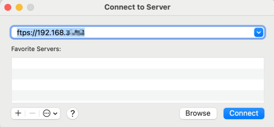
Task: Open the ellipsis action menu
Action: pyautogui.click(x=47, y=113)
